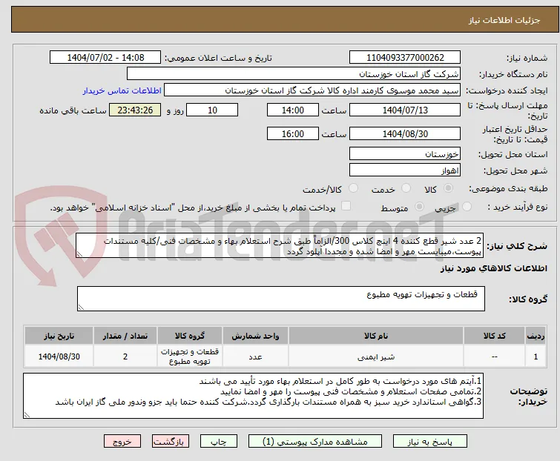This screenshot has height=461, width=560.
Task: Click the city field اهواز
Action: (405, 170)
